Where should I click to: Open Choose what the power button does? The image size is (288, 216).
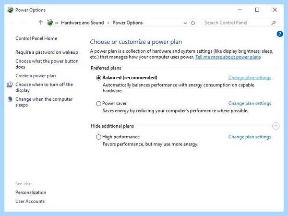(47, 64)
